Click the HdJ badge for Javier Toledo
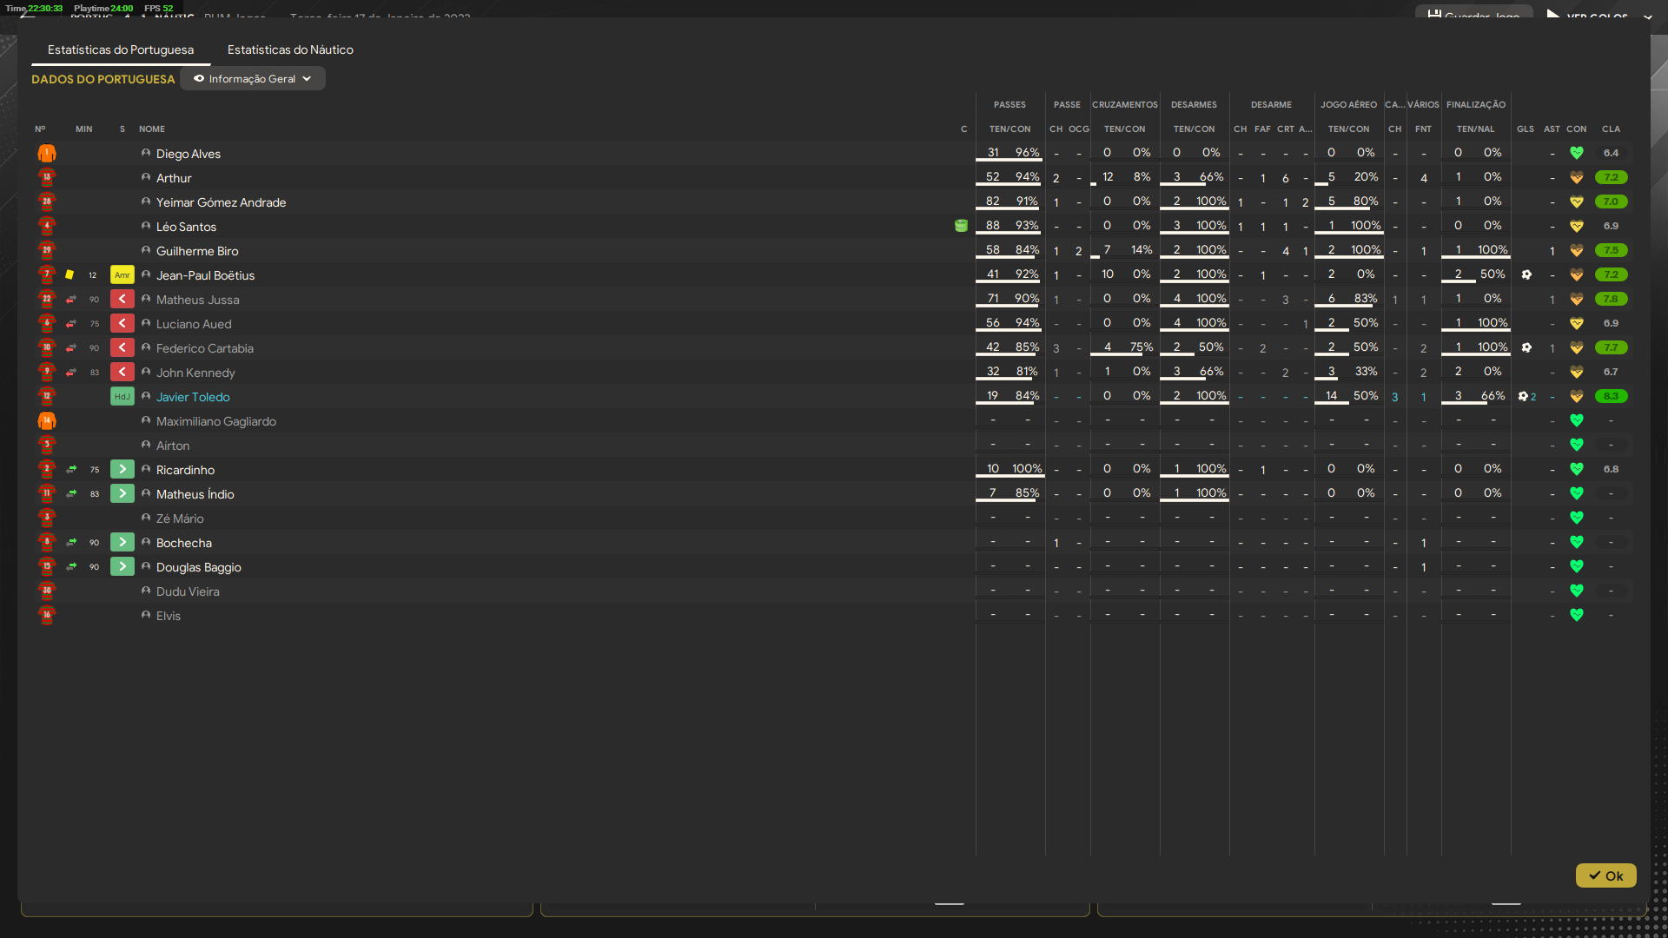The height and width of the screenshot is (938, 1668). pyautogui.click(x=122, y=397)
